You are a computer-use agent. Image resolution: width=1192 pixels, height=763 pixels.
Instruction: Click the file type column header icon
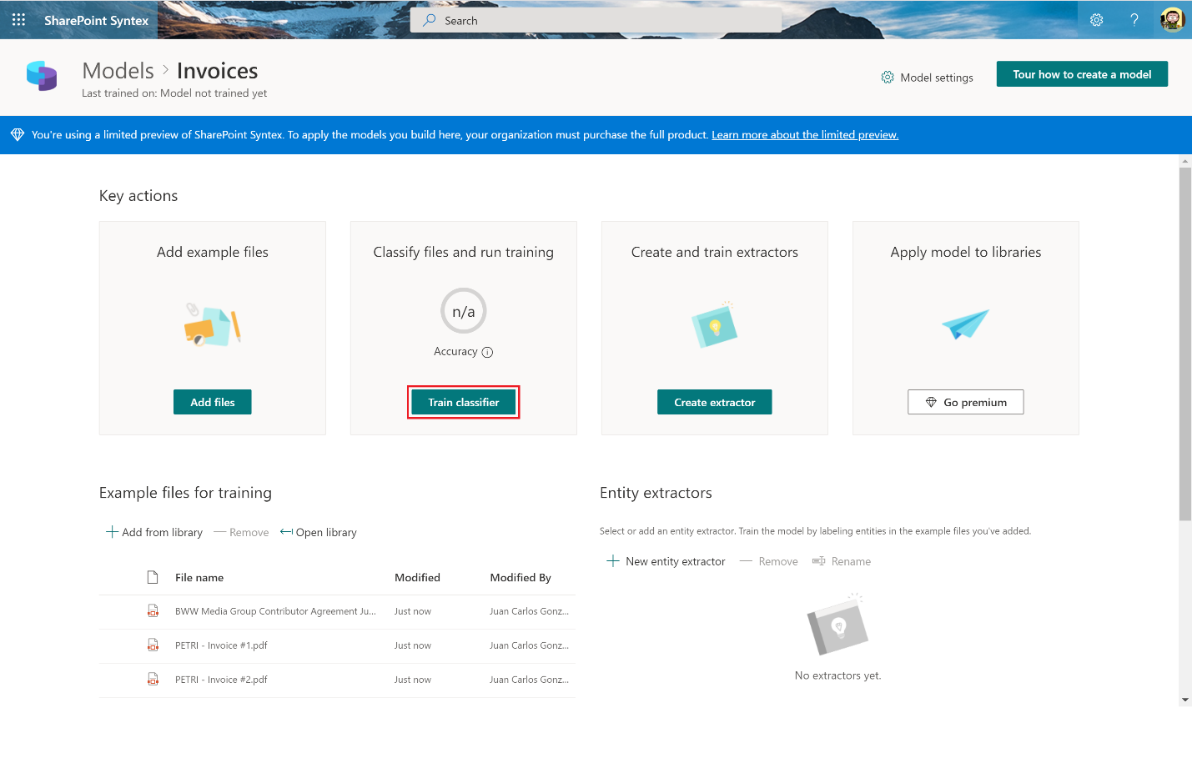(x=153, y=577)
